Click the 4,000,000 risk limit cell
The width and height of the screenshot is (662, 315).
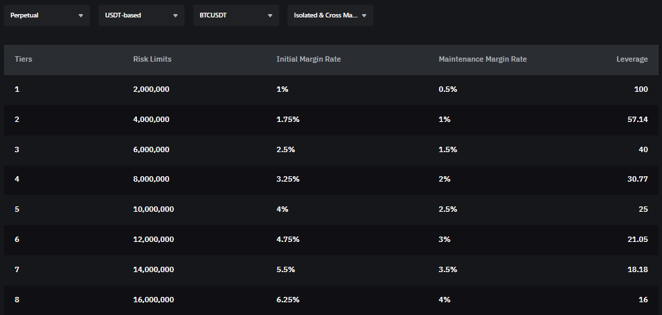[151, 119]
